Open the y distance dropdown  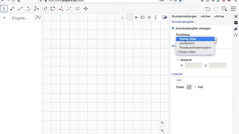pyautogui.click(x=217, y=66)
